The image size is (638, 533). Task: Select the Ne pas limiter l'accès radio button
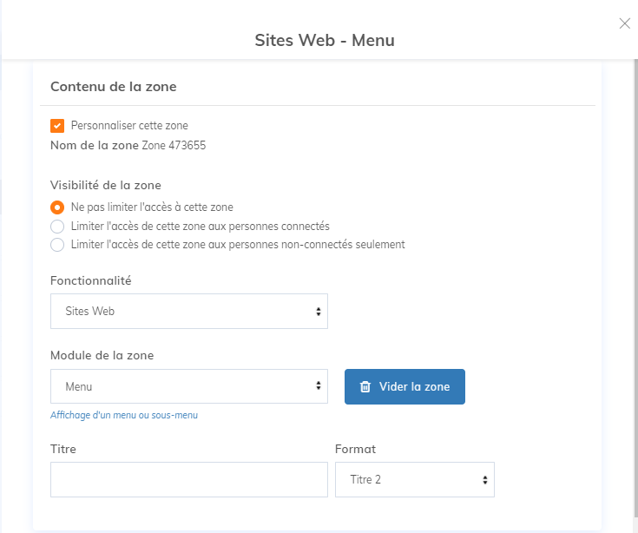point(57,207)
